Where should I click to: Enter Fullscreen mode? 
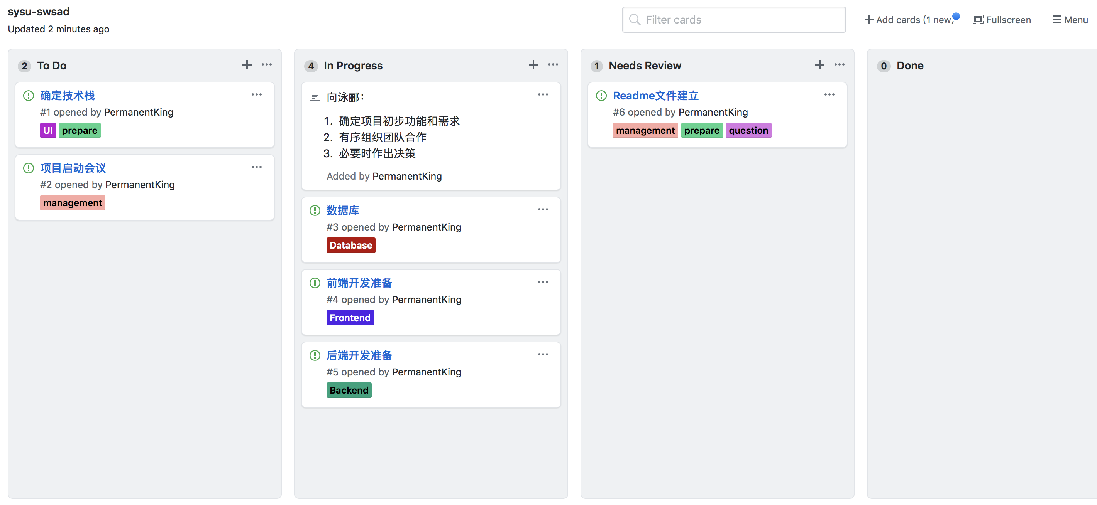pyautogui.click(x=1001, y=20)
